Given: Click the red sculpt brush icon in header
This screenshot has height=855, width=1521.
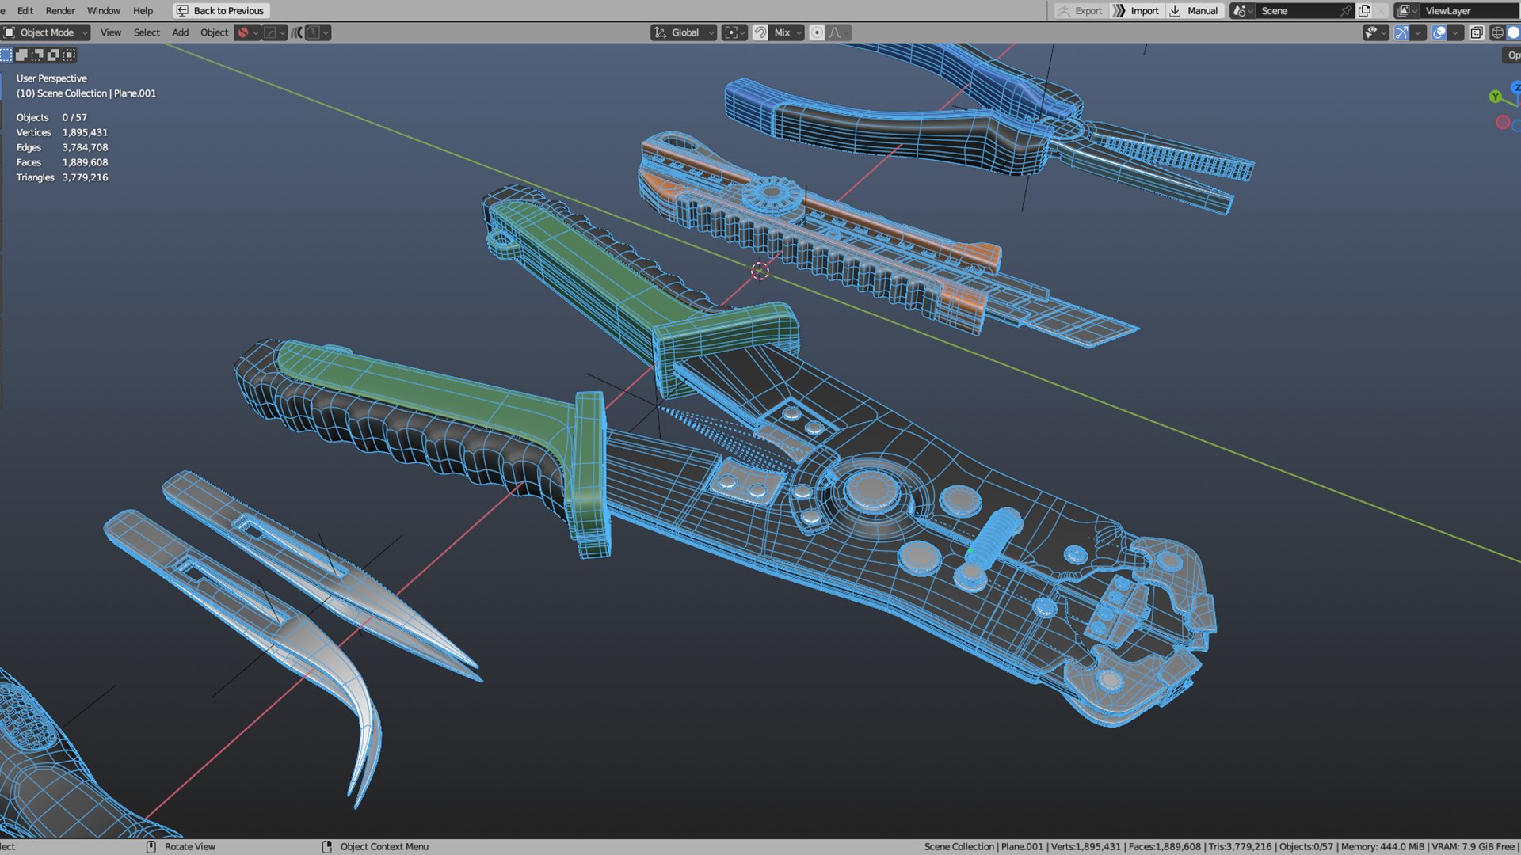Looking at the screenshot, I should pos(243,32).
